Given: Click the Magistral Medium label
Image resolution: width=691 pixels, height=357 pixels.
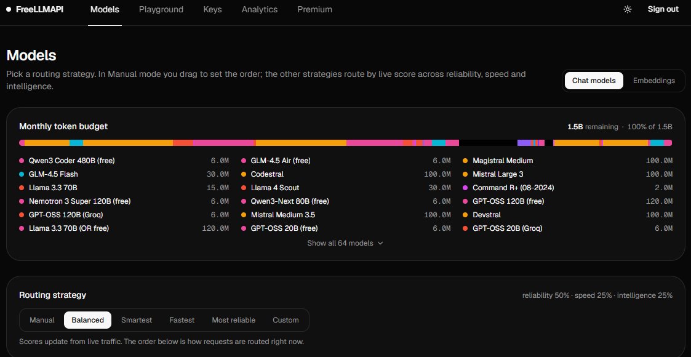Looking at the screenshot, I should pos(503,161).
